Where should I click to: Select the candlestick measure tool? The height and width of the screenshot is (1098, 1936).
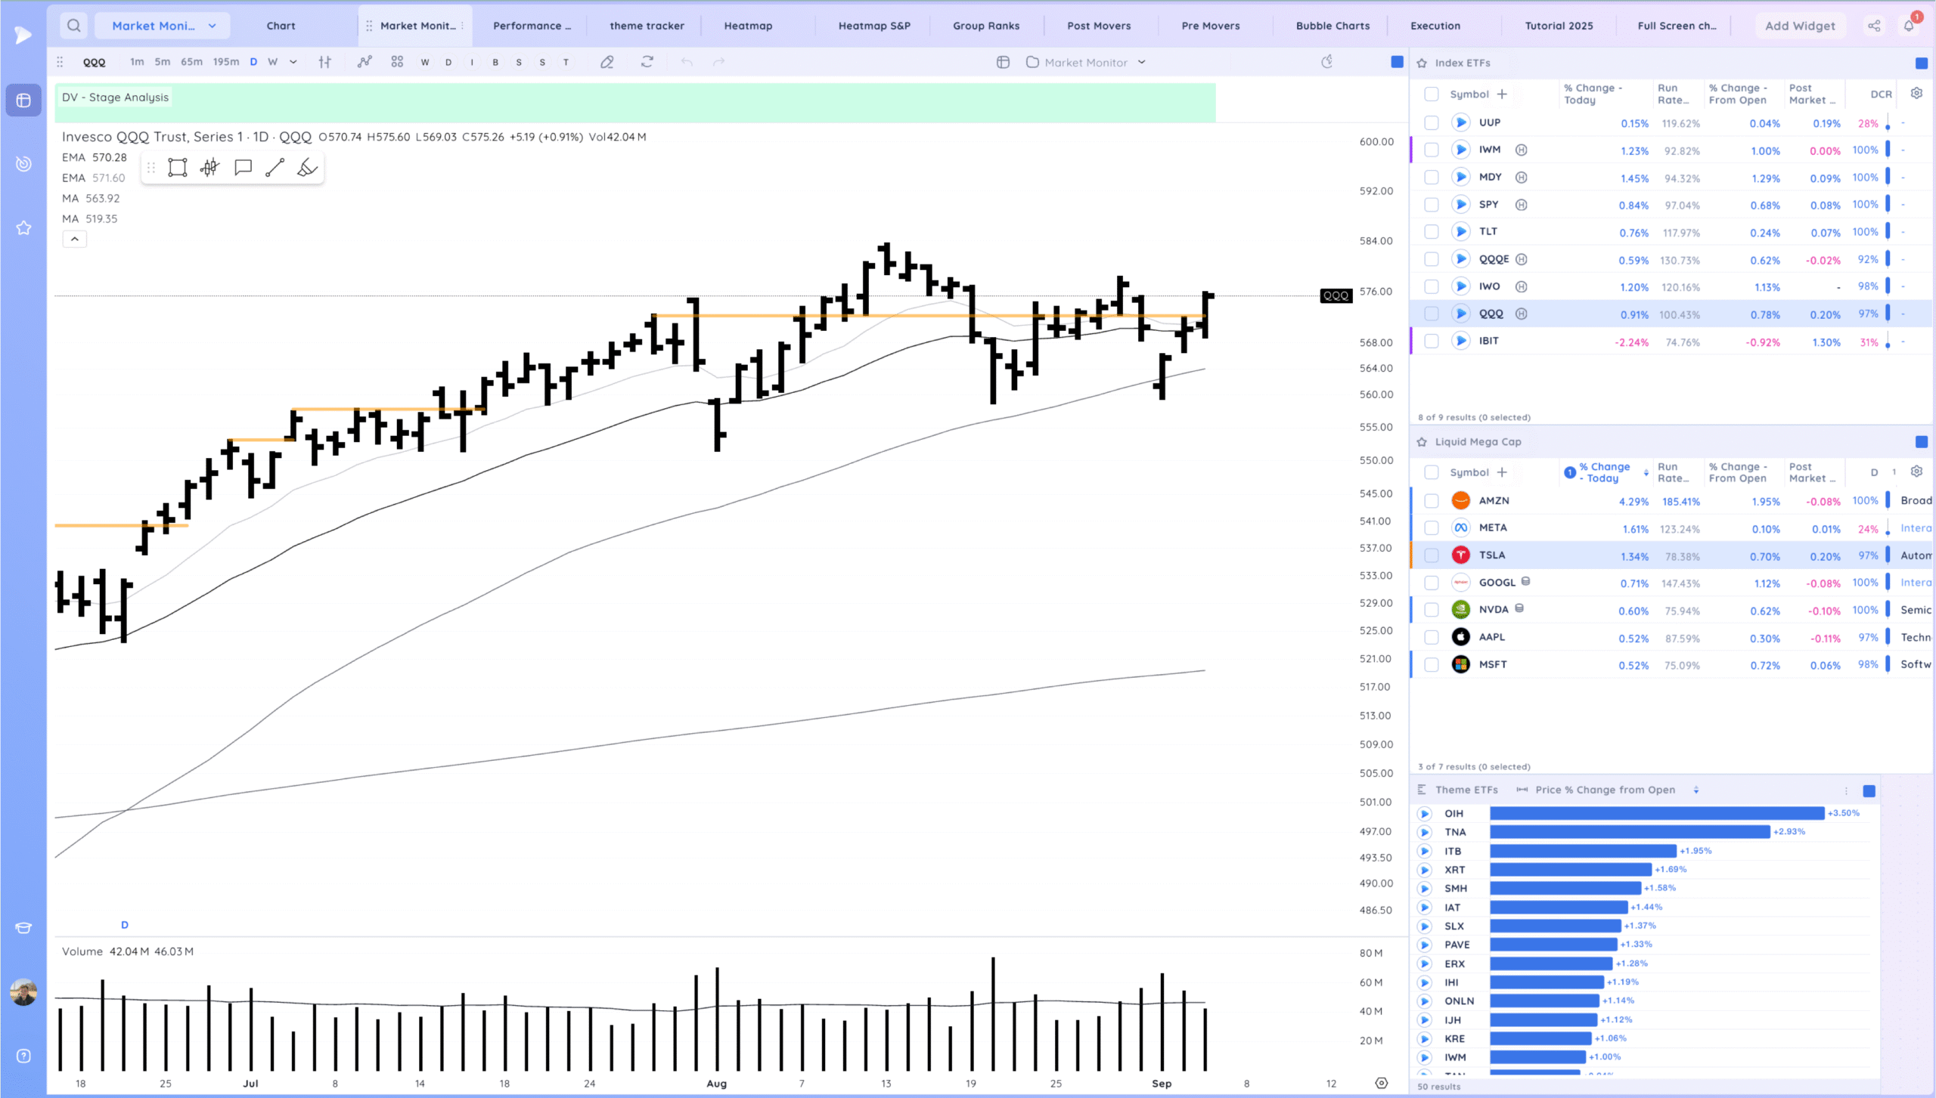pyautogui.click(x=210, y=168)
